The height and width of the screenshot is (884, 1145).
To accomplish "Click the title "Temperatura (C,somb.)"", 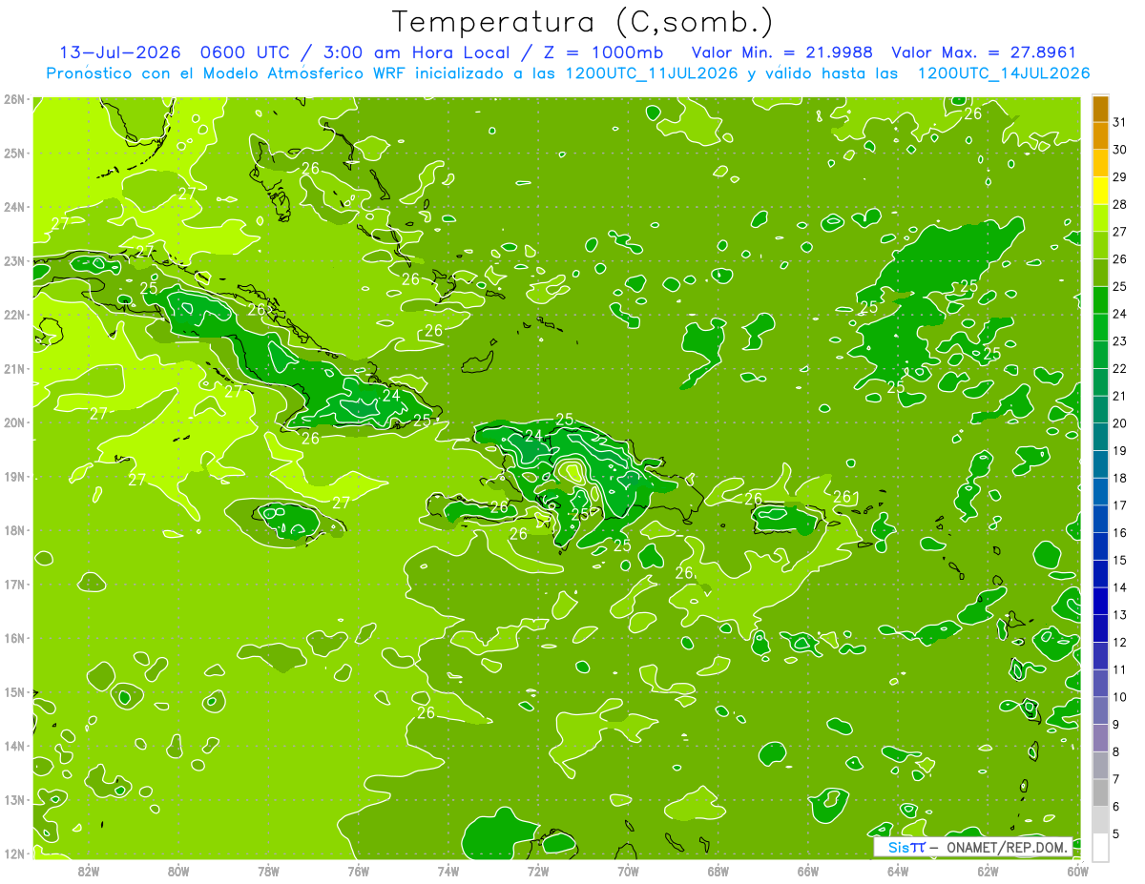I will [x=583, y=22].
